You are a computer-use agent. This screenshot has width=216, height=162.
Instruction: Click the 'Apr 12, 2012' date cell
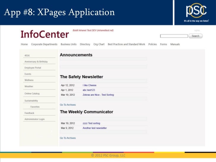(x=68, y=85)
